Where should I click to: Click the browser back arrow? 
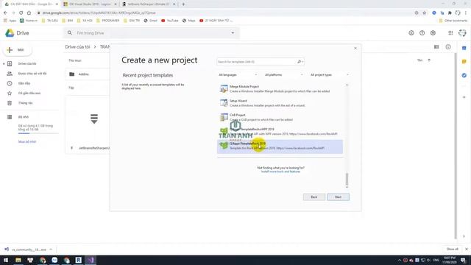click(x=5, y=13)
